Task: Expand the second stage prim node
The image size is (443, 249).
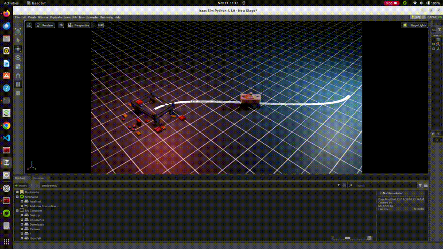Action: [x=434, y=49]
